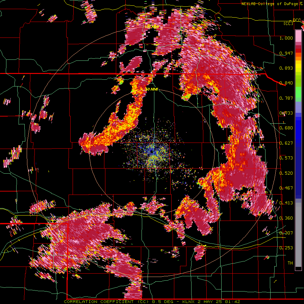This screenshot has height=304, width=304.
Task: Click the TH label at legend bottom
Action: click(x=290, y=263)
